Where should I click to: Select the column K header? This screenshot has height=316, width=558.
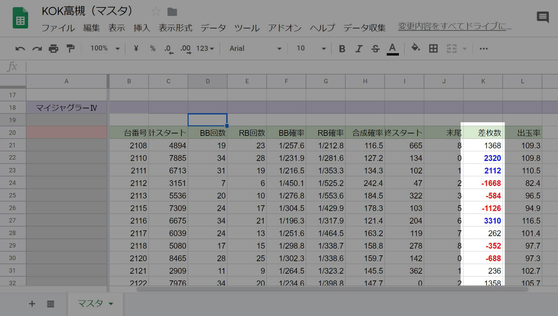[483, 81]
